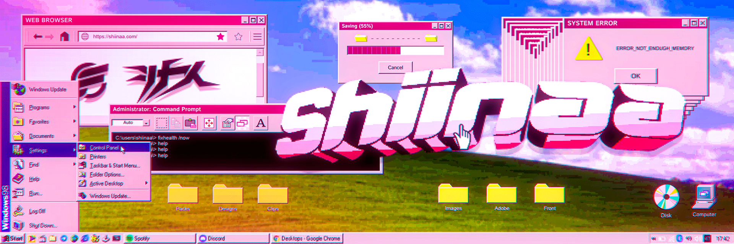The height and width of the screenshot is (244, 734).
Task: Select the Adobe desktop folder
Action: (502, 197)
